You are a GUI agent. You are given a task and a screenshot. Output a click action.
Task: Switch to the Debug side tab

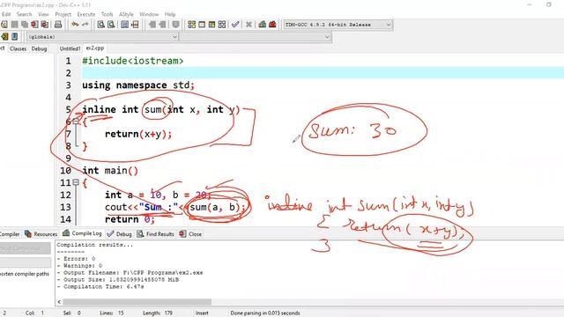click(x=39, y=48)
